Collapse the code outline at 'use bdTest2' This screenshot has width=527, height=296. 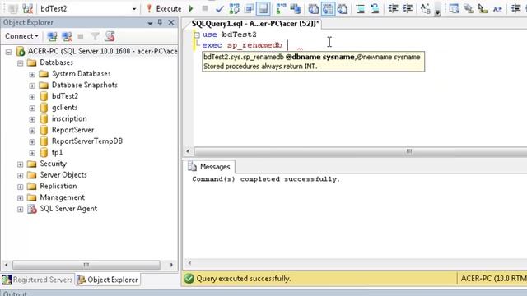197,35
